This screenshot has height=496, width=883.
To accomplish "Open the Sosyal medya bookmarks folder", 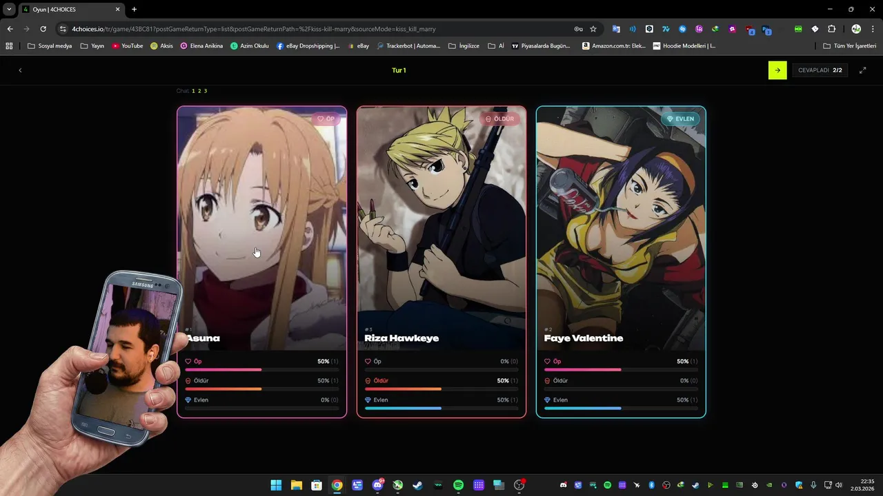I will (x=49, y=46).
